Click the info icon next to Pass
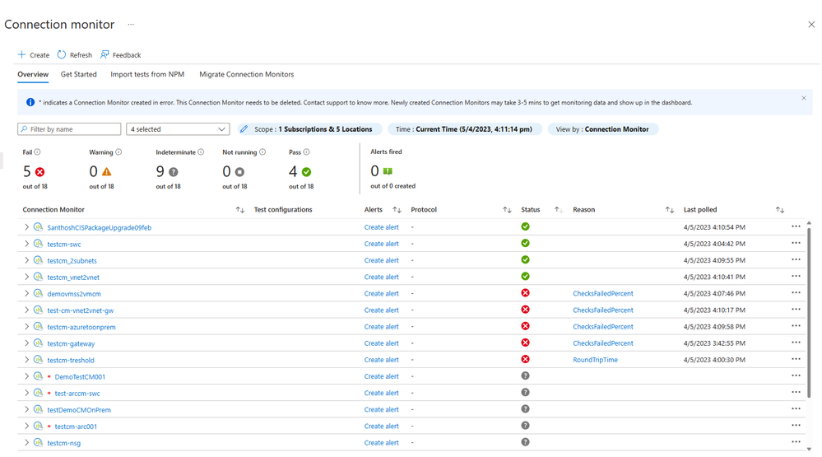The image size is (822, 457). (307, 152)
